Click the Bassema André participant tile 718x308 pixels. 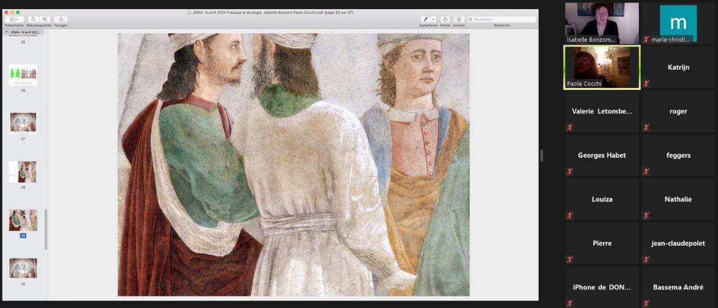pyautogui.click(x=679, y=287)
